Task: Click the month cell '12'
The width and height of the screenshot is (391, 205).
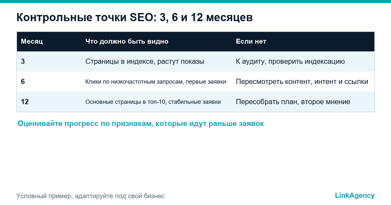Action: click(x=25, y=102)
